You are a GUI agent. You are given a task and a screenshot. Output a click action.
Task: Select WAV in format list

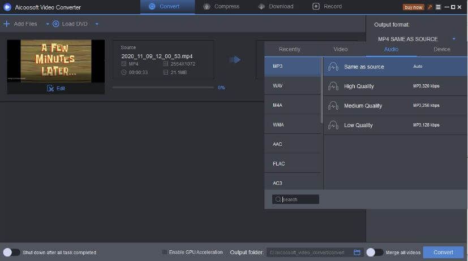pyautogui.click(x=293, y=86)
